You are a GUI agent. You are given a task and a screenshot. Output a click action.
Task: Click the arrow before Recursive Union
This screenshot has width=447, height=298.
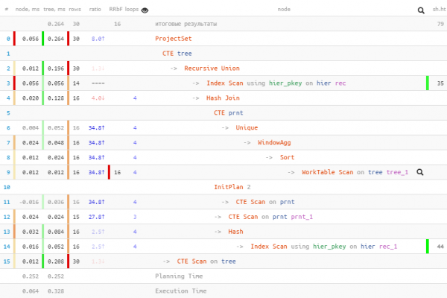point(174,69)
